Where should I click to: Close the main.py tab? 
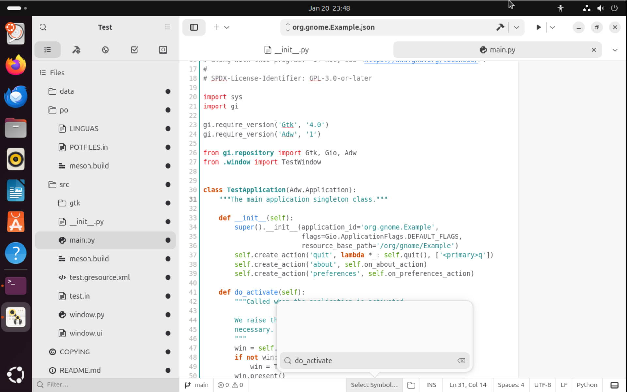594,50
